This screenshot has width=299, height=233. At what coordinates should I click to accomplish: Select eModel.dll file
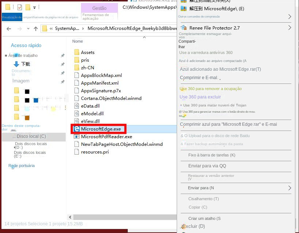tap(89, 113)
